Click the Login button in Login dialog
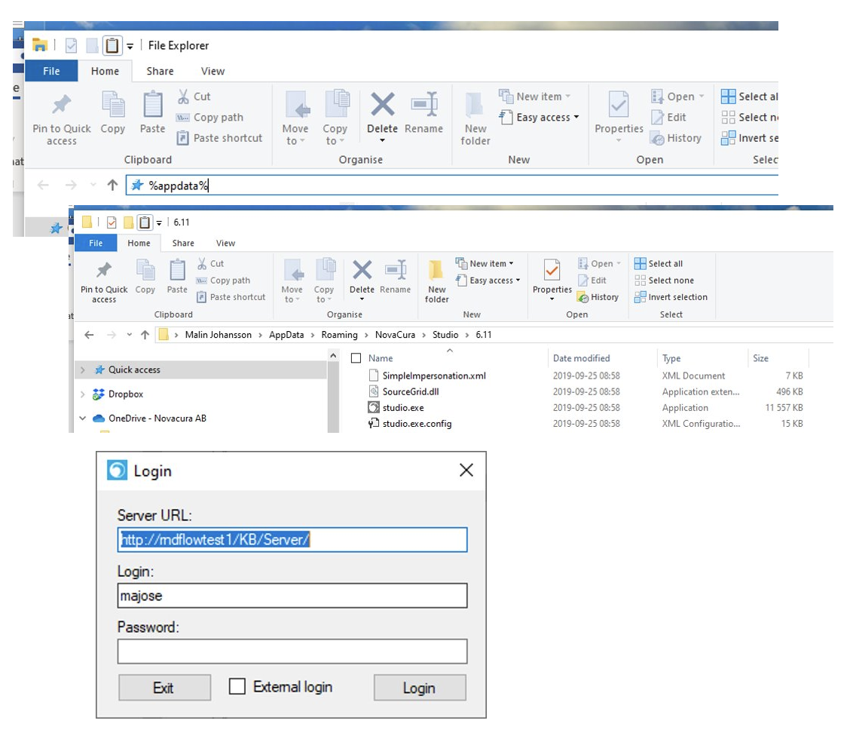 click(420, 688)
